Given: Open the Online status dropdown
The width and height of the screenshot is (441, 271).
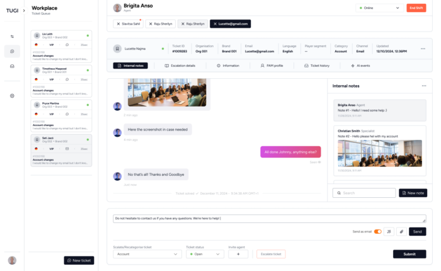Looking at the screenshot, I should click(377, 8).
